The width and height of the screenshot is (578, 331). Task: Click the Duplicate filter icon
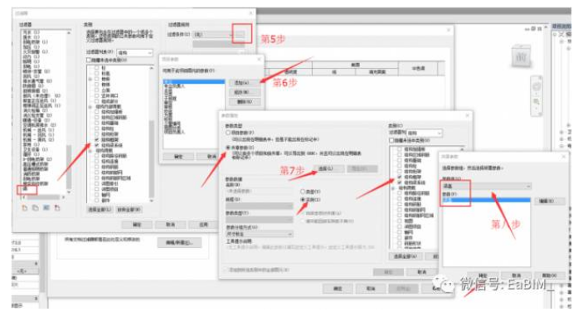coord(36,208)
